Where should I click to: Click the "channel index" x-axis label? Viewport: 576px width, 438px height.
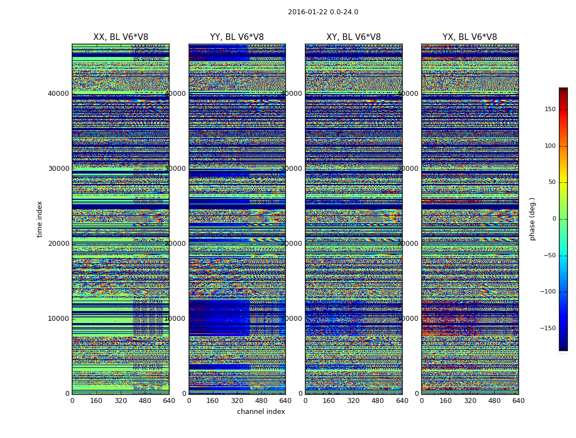tap(261, 412)
